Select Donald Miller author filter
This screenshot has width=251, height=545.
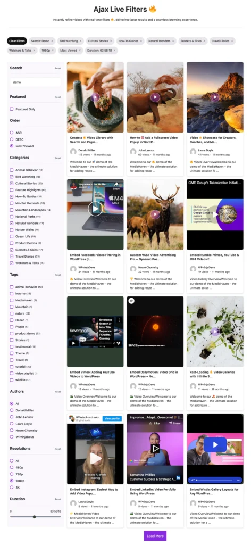(x=12, y=410)
